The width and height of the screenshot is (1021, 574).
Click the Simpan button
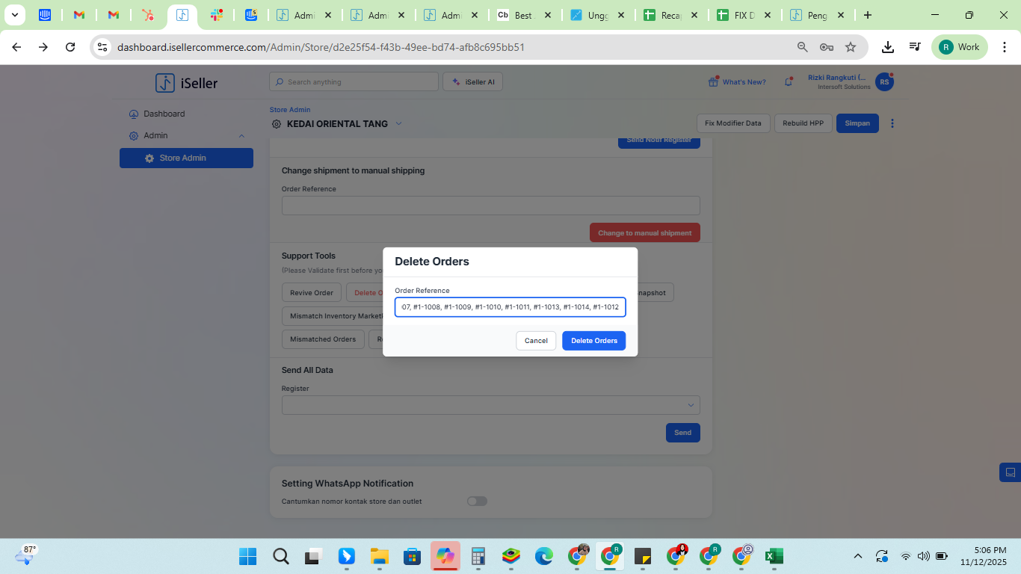click(857, 123)
